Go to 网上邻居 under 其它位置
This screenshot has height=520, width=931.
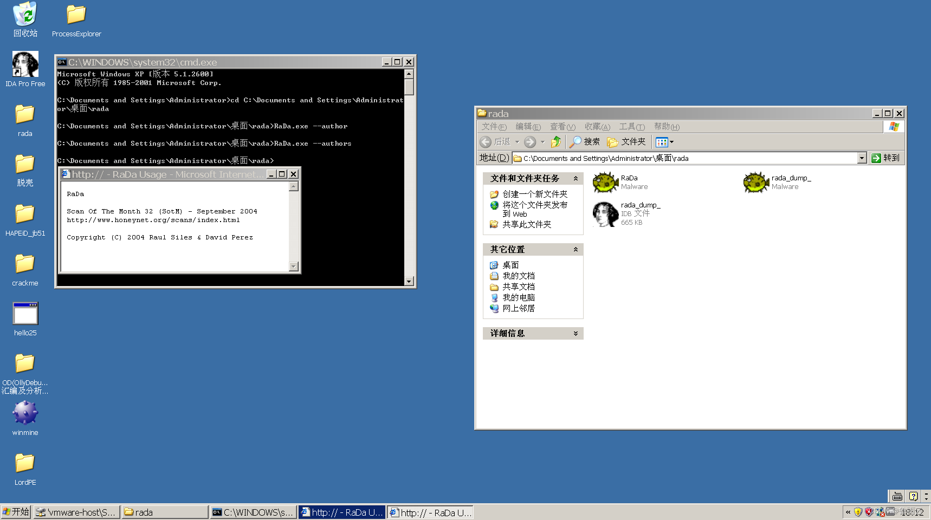pos(518,308)
